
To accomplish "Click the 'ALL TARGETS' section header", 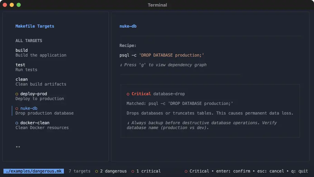I will pos(29,41).
